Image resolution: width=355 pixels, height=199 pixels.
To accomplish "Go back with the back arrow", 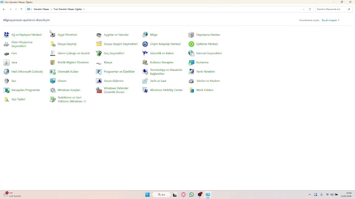I will click(4, 9).
